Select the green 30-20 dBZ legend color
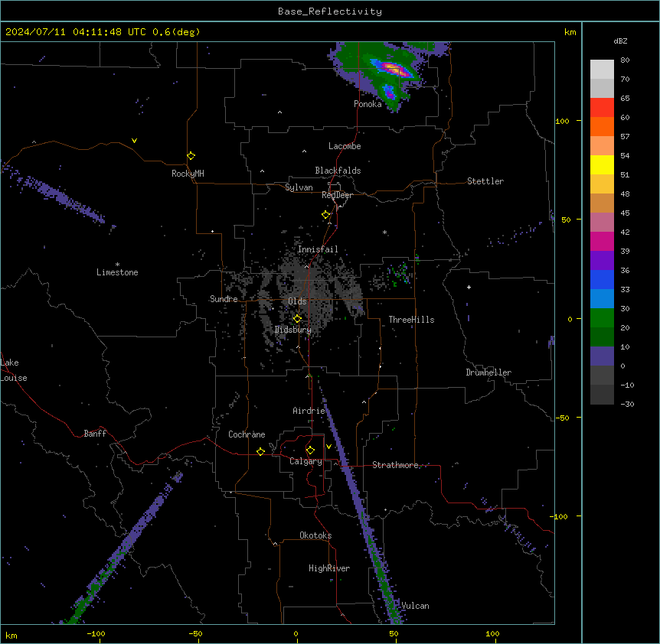Viewport: 660px width, 644px height. [602, 318]
